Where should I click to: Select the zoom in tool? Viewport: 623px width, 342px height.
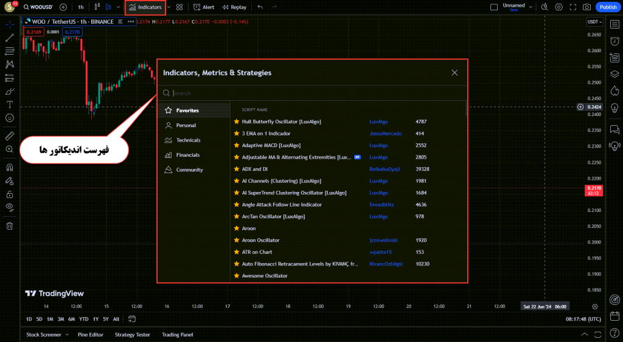tap(10, 149)
